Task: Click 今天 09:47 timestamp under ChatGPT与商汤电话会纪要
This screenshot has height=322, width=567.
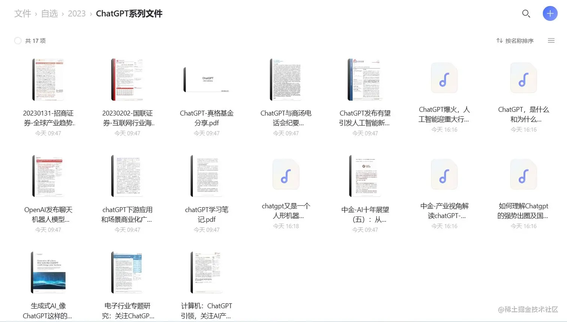Action: click(x=286, y=133)
